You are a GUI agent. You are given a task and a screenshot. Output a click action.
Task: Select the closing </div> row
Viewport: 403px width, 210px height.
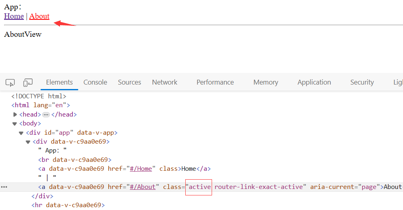tap(43, 196)
